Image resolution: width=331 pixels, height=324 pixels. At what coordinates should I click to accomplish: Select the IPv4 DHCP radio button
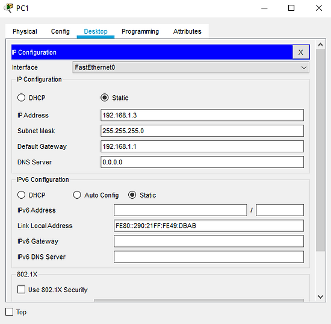pos(21,98)
